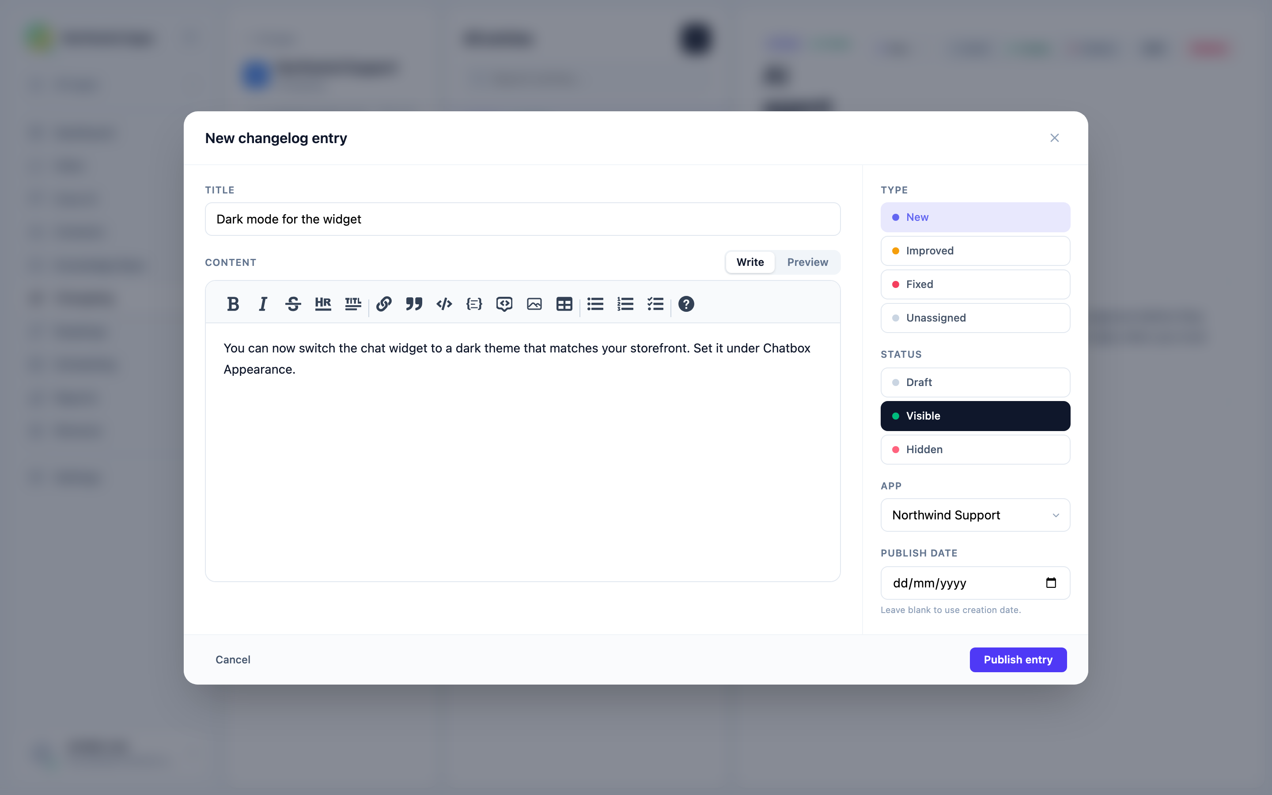Insert a bulleted list

(x=595, y=304)
